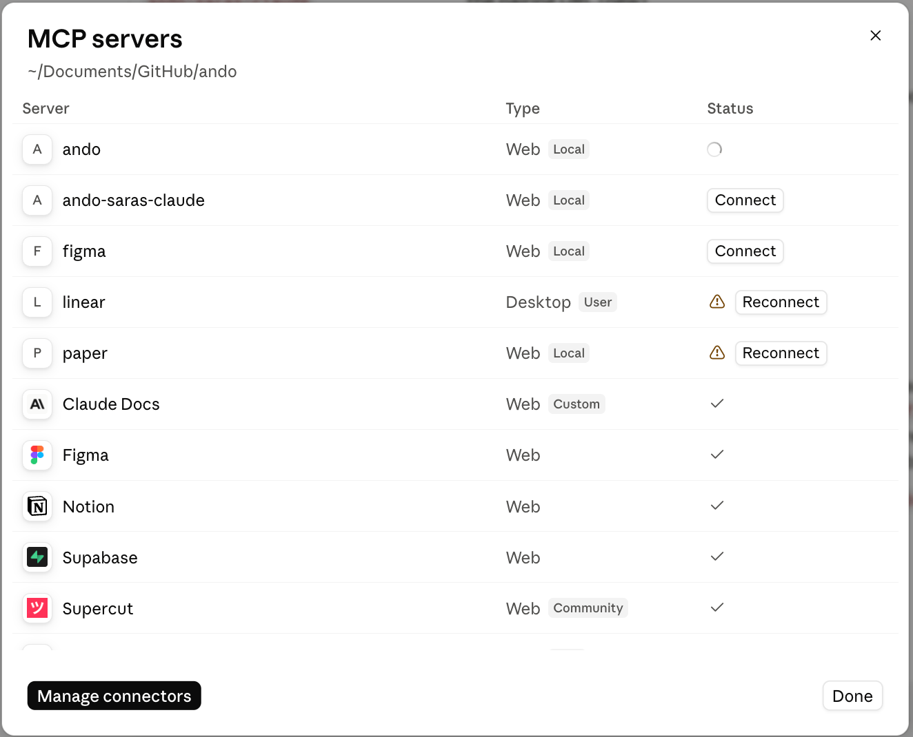Click the Web type in capitalized Figma row
This screenshot has width=913, height=737.
523,455
